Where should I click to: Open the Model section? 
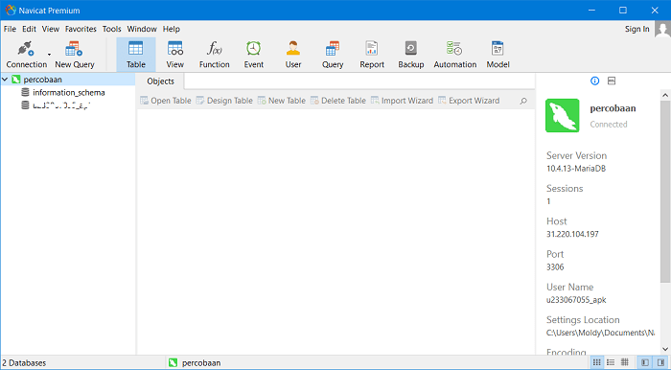(497, 55)
